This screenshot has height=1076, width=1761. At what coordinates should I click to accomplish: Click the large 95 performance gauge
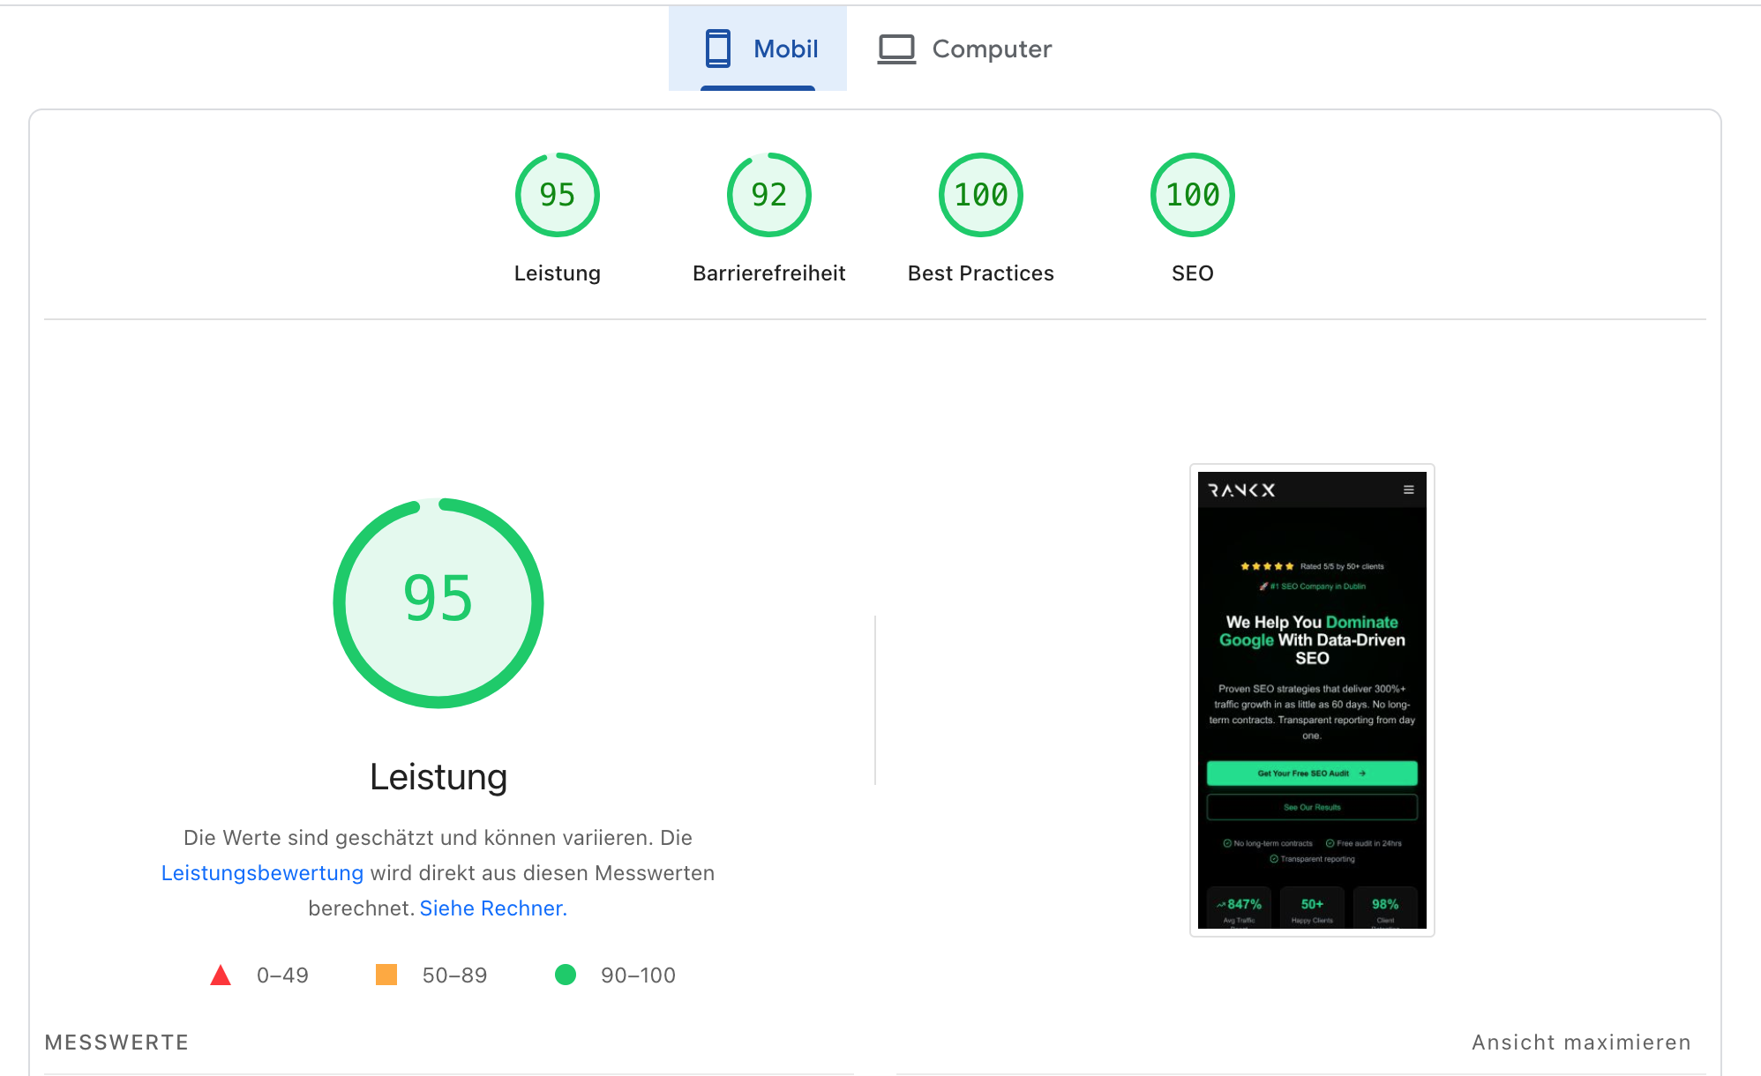pos(438,603)
